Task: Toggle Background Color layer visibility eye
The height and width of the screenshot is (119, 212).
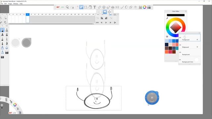Action: 180,59
